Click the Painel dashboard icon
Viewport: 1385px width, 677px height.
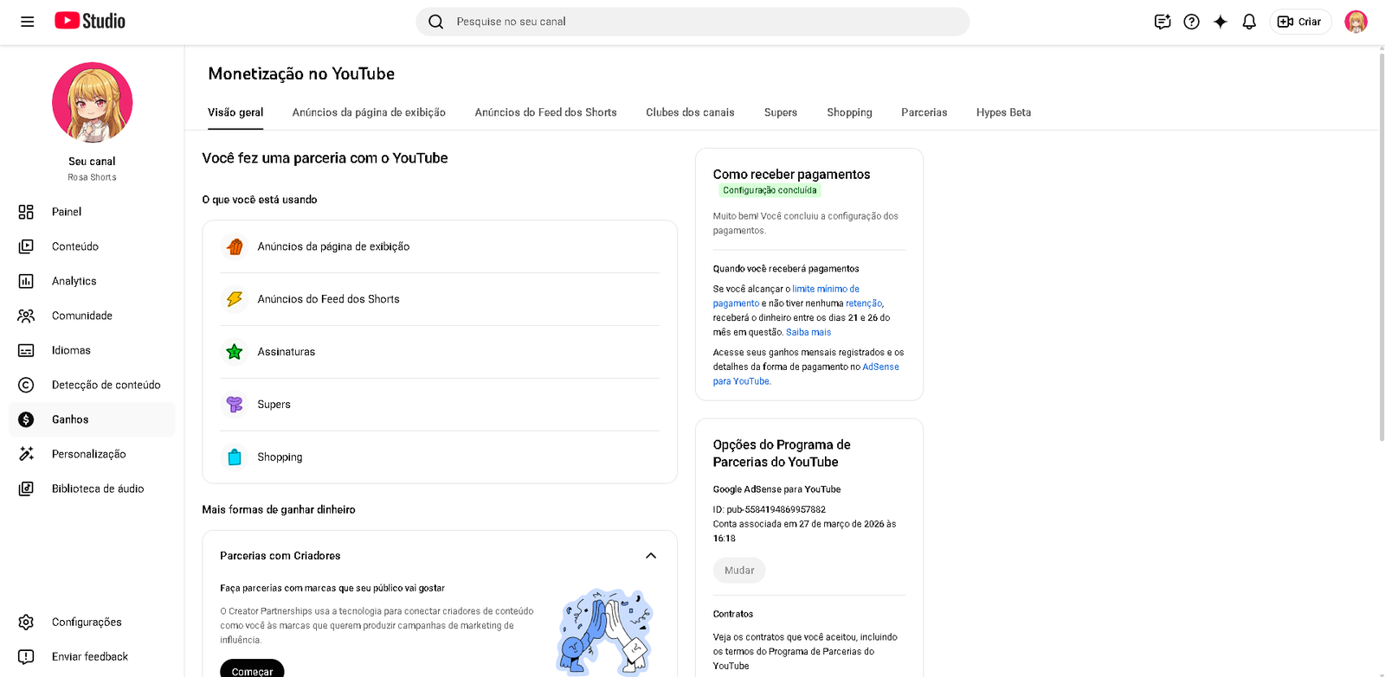tap(26, 212)
